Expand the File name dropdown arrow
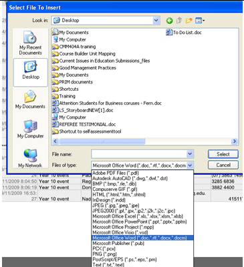 click(190, 154)
